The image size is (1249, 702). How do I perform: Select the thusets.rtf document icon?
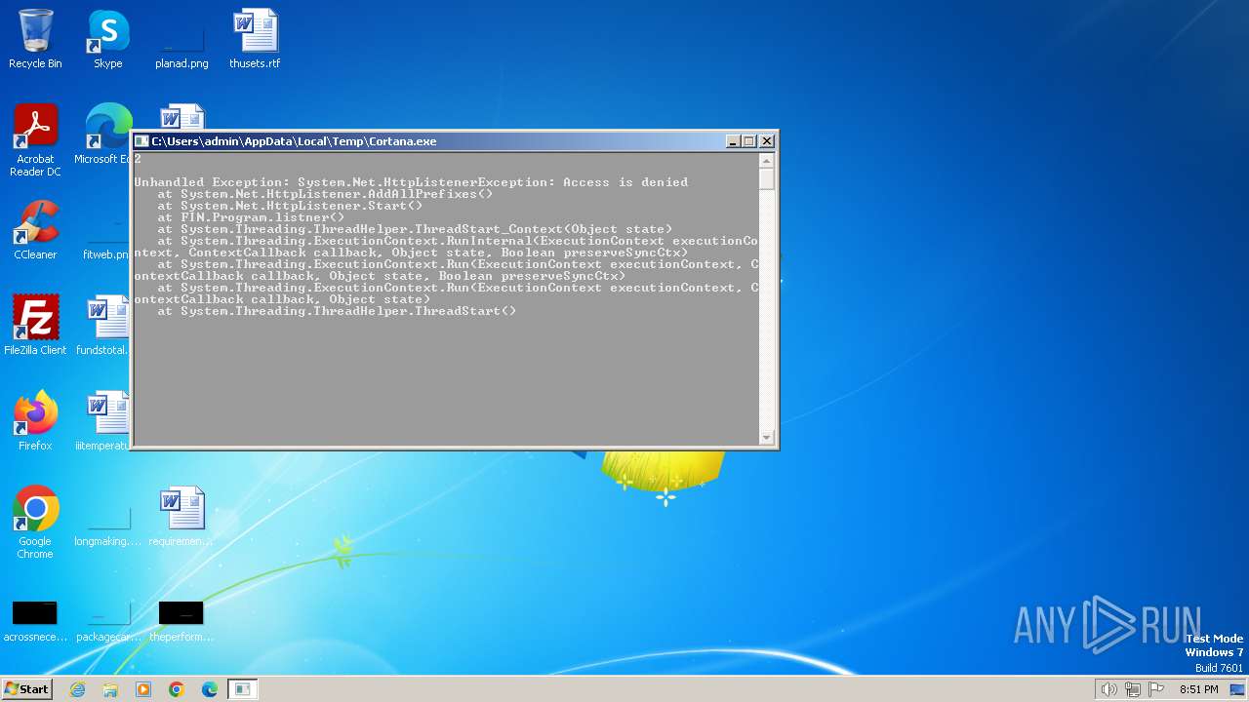pos(255,39)
